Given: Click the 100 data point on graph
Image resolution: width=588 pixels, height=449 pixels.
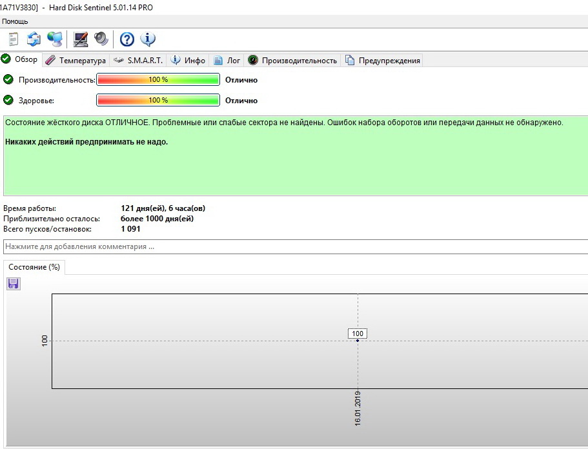Looking at the screenshot, I should coord(358,339).
